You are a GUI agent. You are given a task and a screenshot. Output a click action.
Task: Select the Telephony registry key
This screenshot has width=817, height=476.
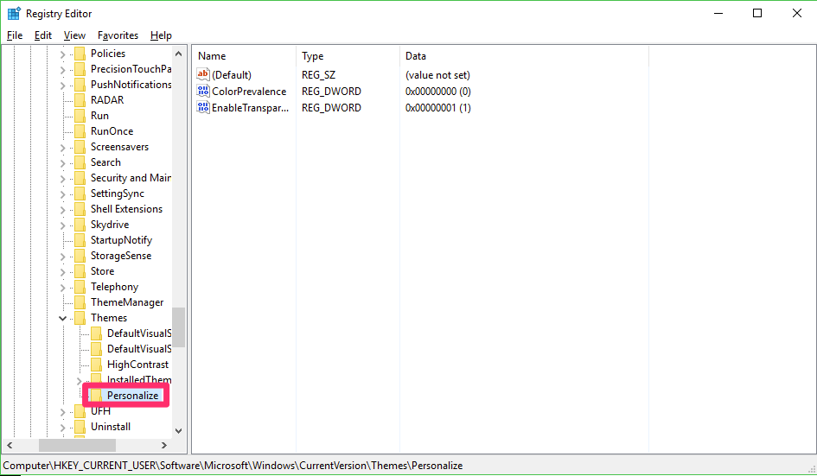pos(114,287)
